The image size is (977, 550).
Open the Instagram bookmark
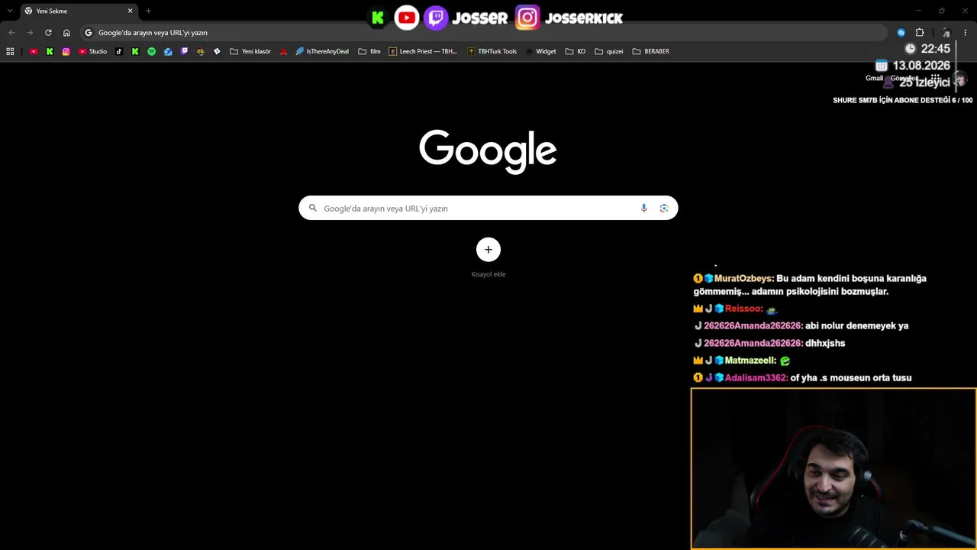[66, 51]
